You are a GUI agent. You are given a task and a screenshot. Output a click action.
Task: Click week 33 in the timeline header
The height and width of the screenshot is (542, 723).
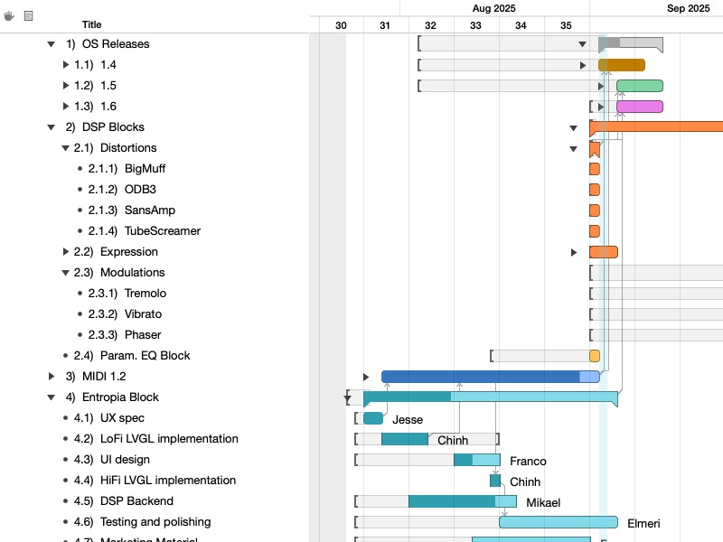475,25
